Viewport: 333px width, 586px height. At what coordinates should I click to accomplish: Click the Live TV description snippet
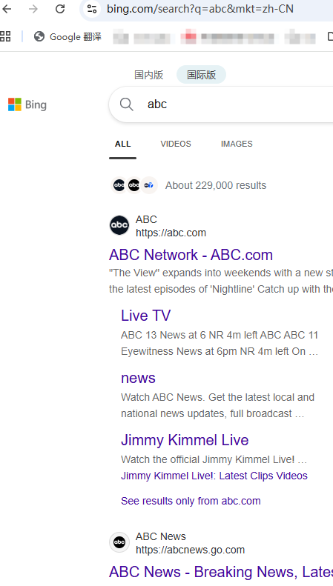pyautogui.click(x=220, y=343)
